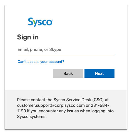Image resolution: width=132 pixels, height=135 pixels.
Task: Click the 'co' letters ending the Sysco logo
Action: point(48,22)
